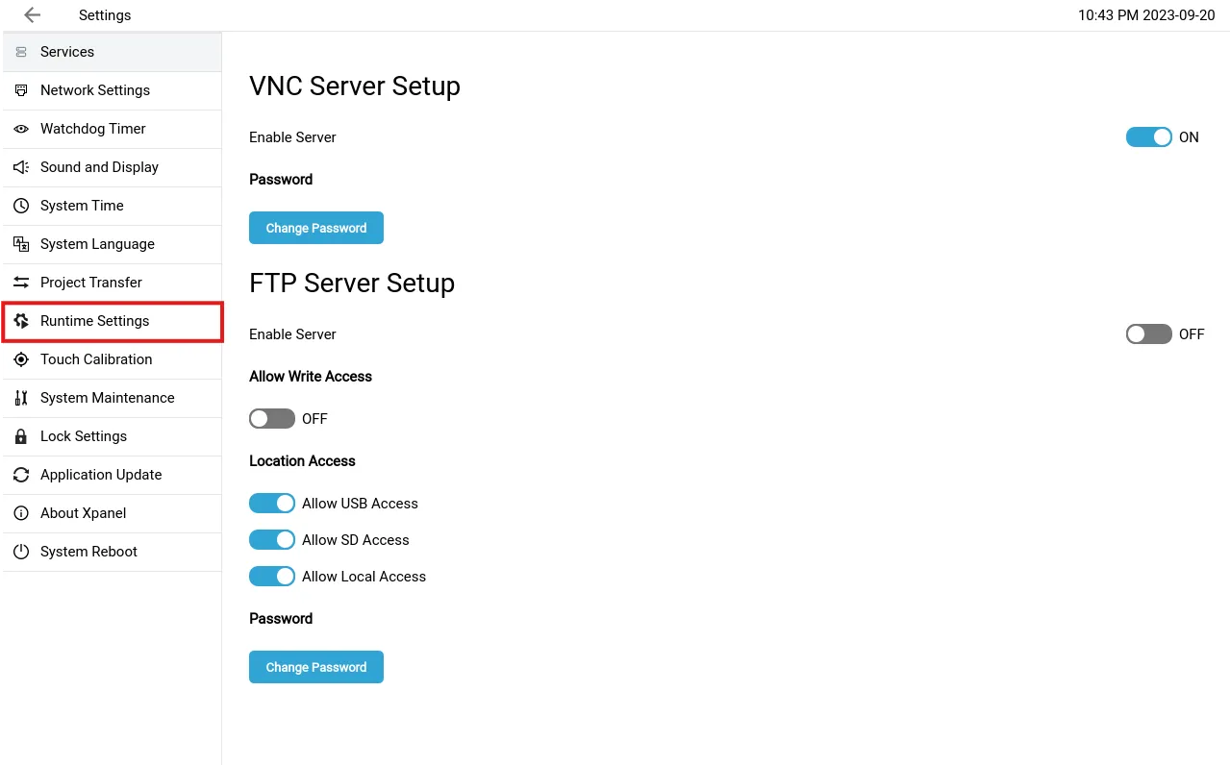Click the Network Settings icon
1230x765 pixels.
coord(21,90)
